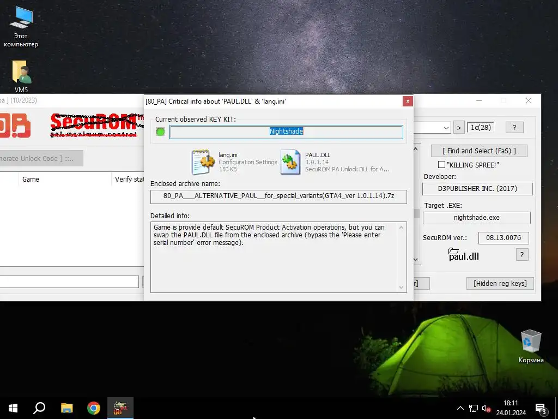The image size is (558, 419).
Task: Close the main SecuROM window
Action: (529, 101)
